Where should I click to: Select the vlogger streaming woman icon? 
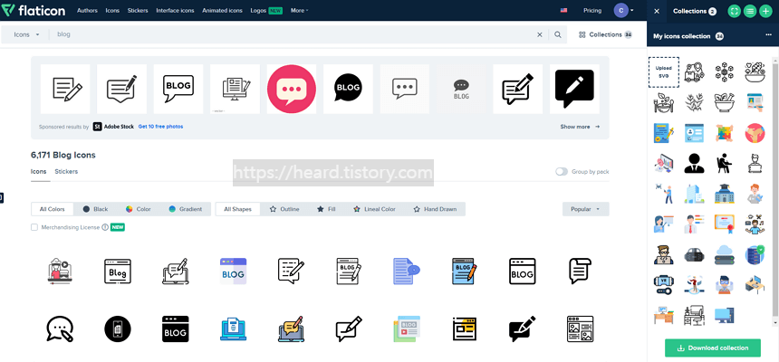click(x=60, y=271)
